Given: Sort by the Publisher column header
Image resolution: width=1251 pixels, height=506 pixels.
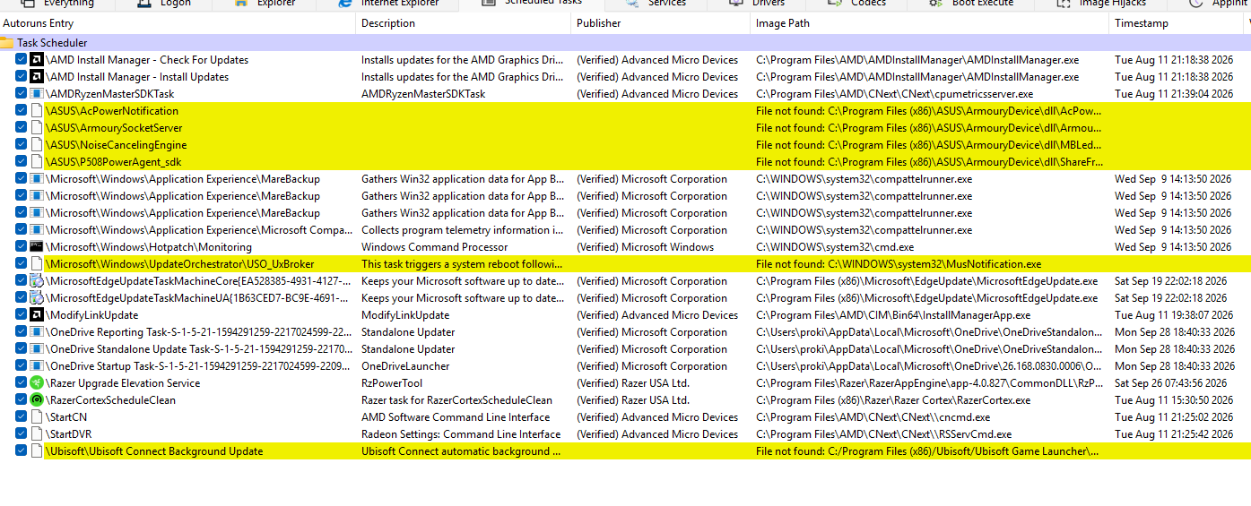Looking at the screenshot, I should pos(660,23).
